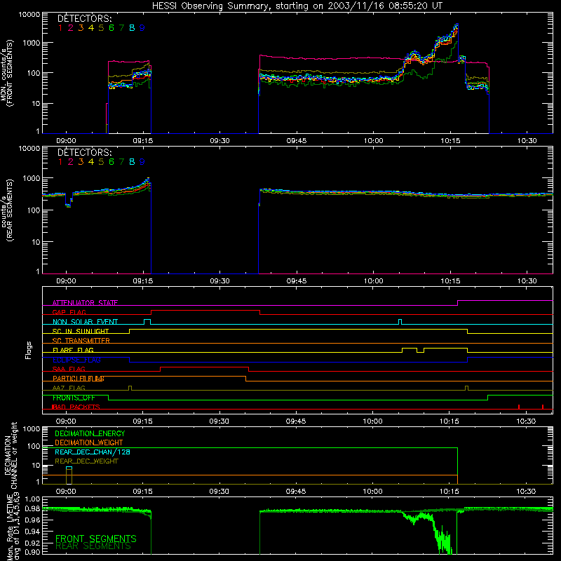
Task: Click the 'FRONT SEGMENTS' legend in livetime plot
Action: click(x=96, y=539)
